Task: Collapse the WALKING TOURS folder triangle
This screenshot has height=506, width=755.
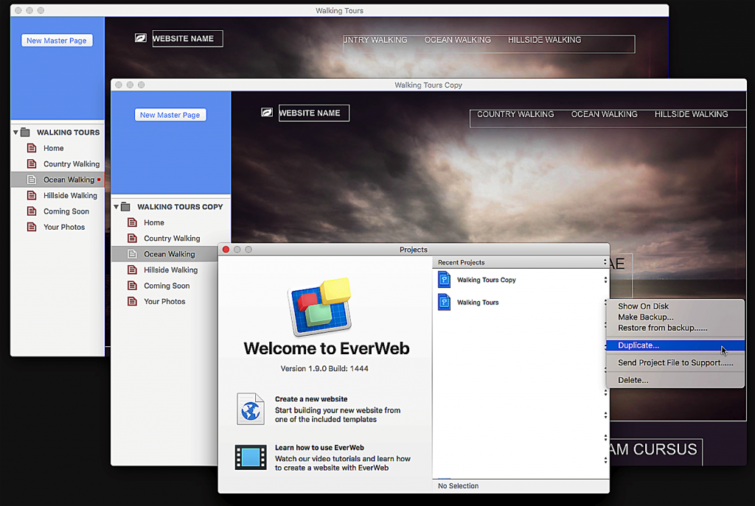Action: [15, 133]
